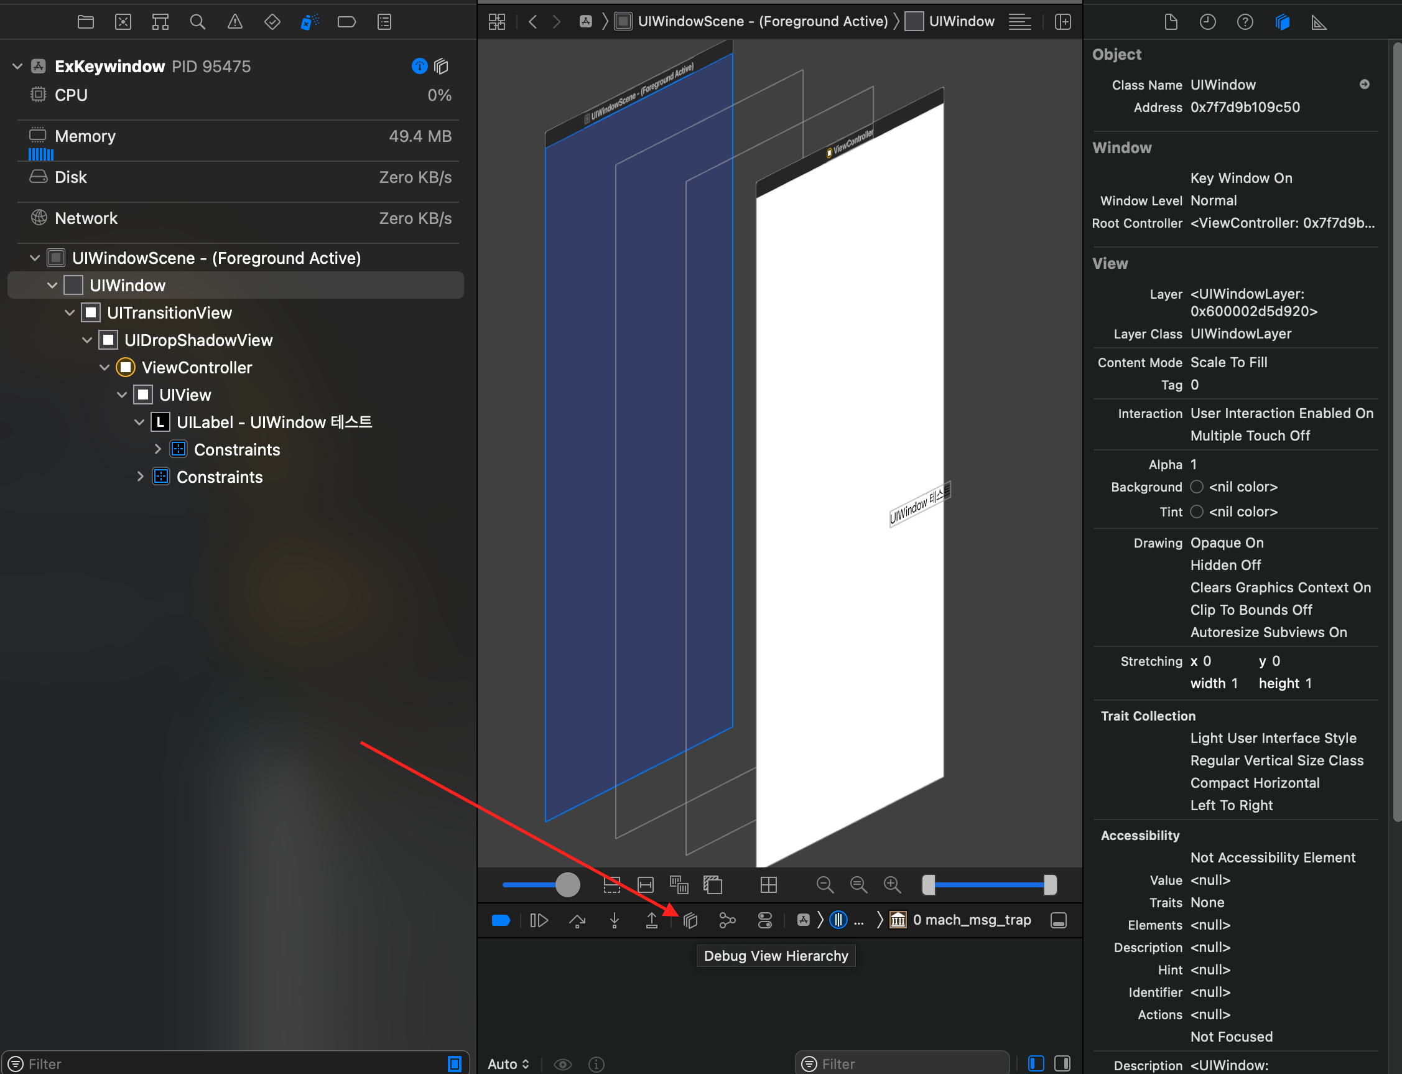Screen dimensions: 1402x1074
Task: Switch to the File inspector tab
Action: click(x=1171, y=22)
